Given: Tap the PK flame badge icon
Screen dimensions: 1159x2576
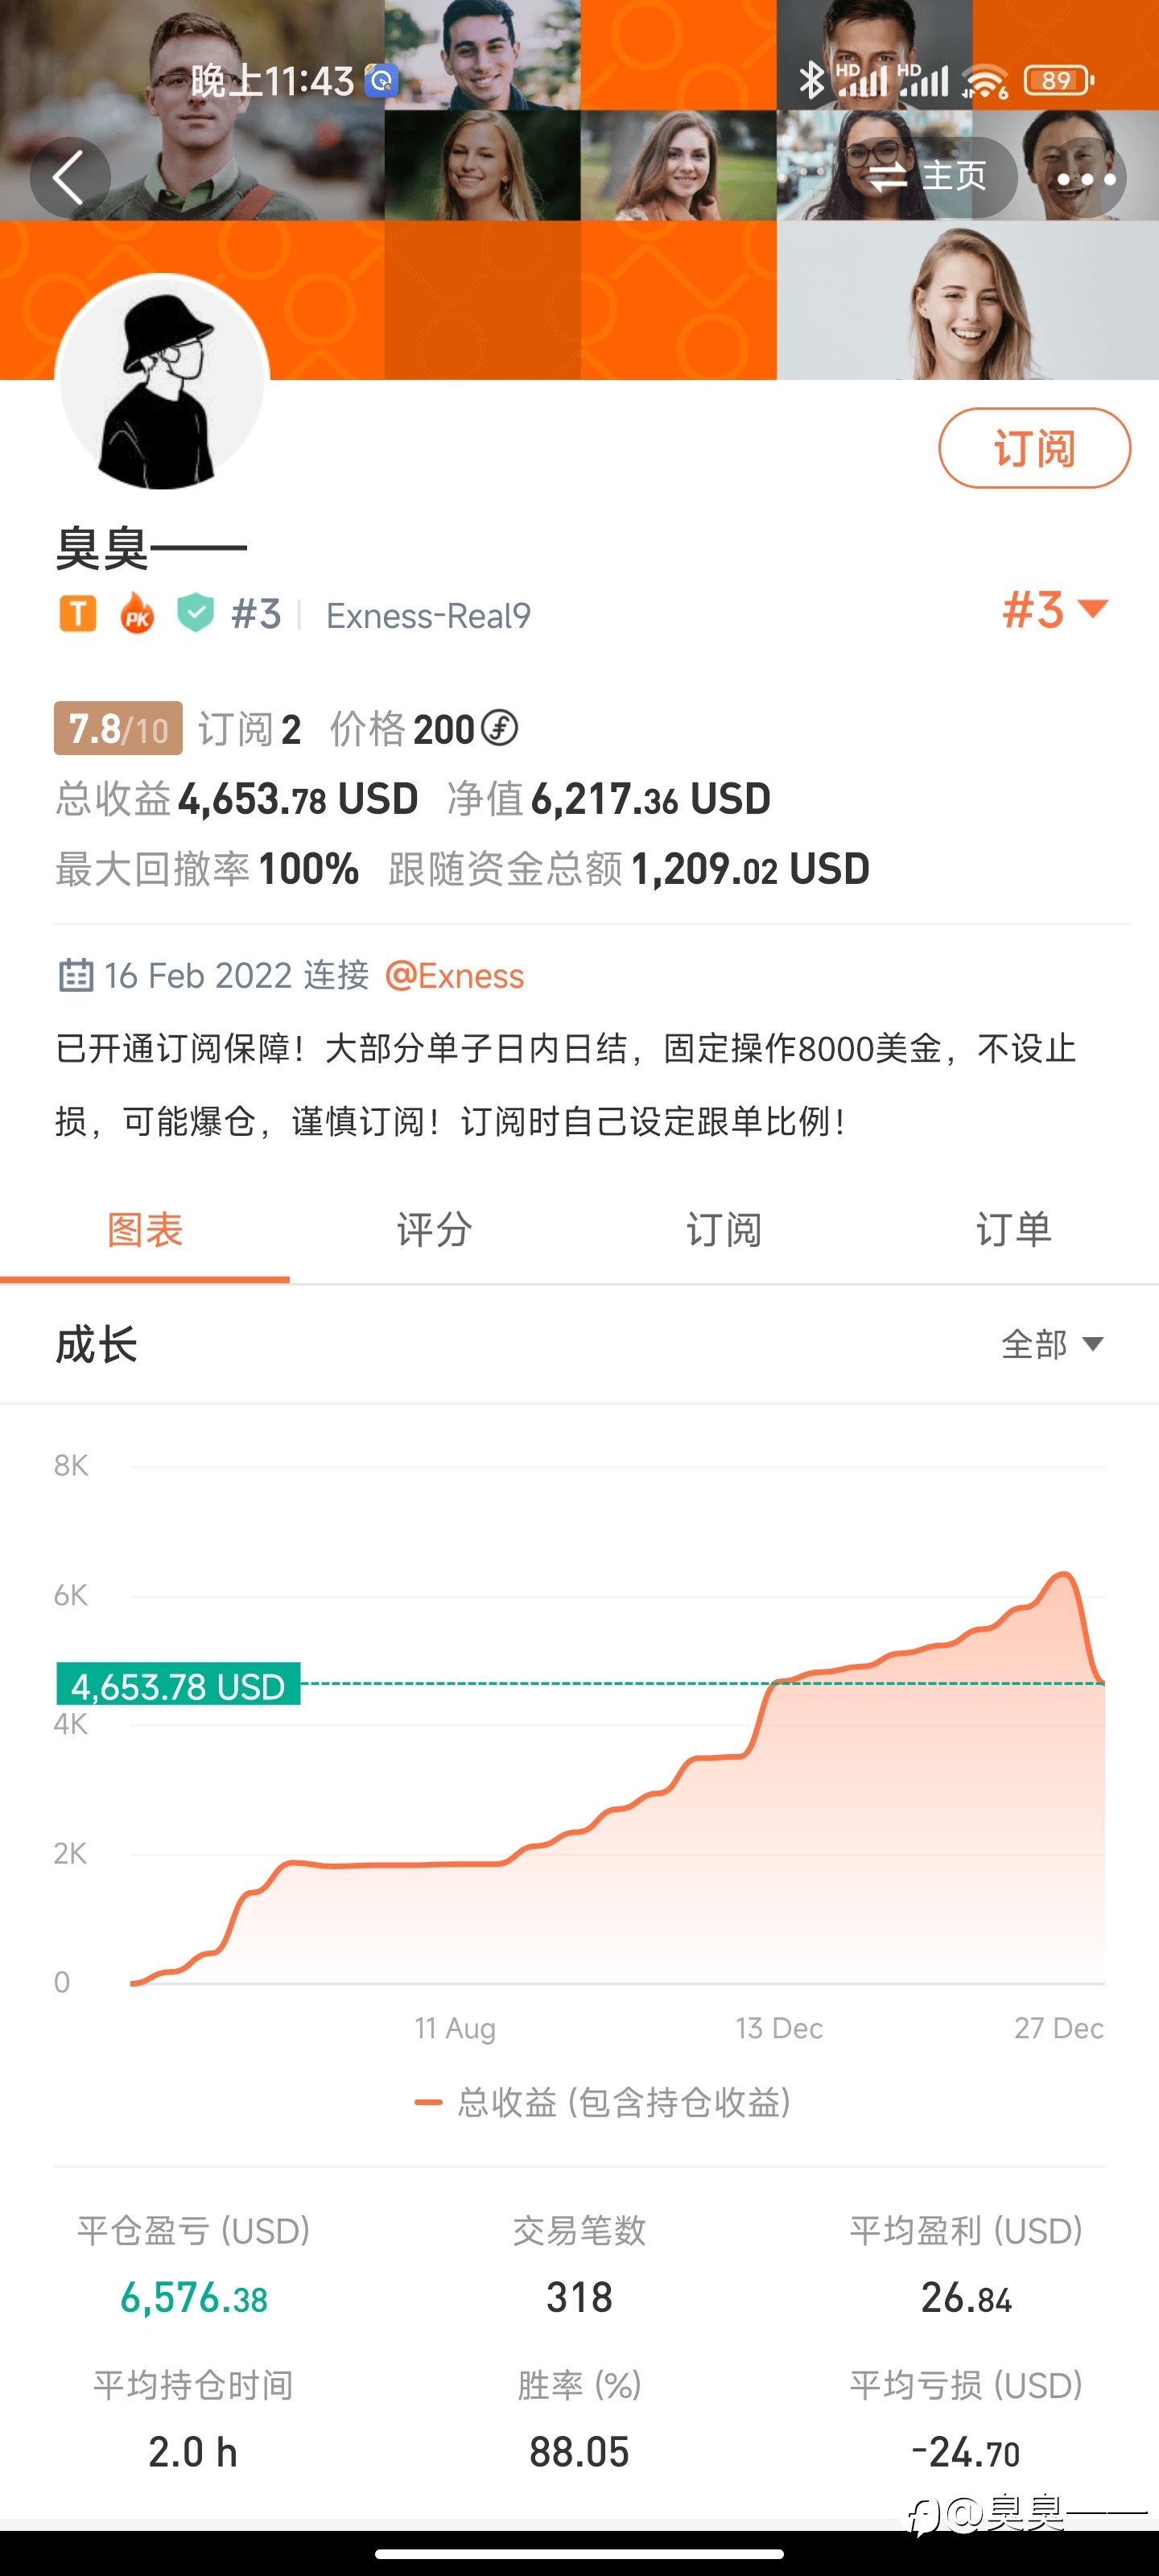Looking at the screenshot, I should click(137, 614).
